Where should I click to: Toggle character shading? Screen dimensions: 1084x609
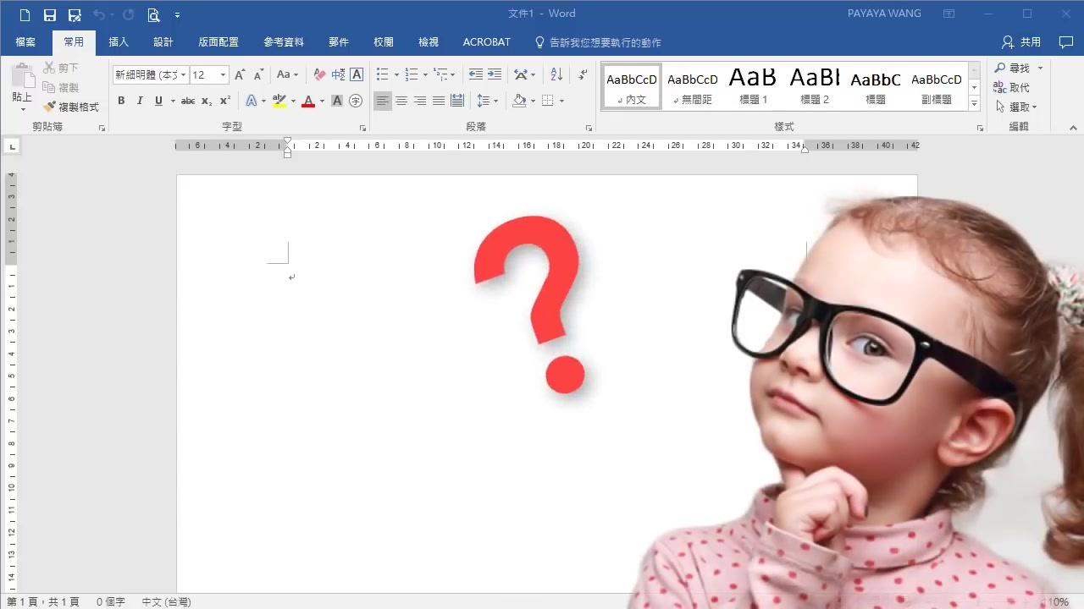337,101
